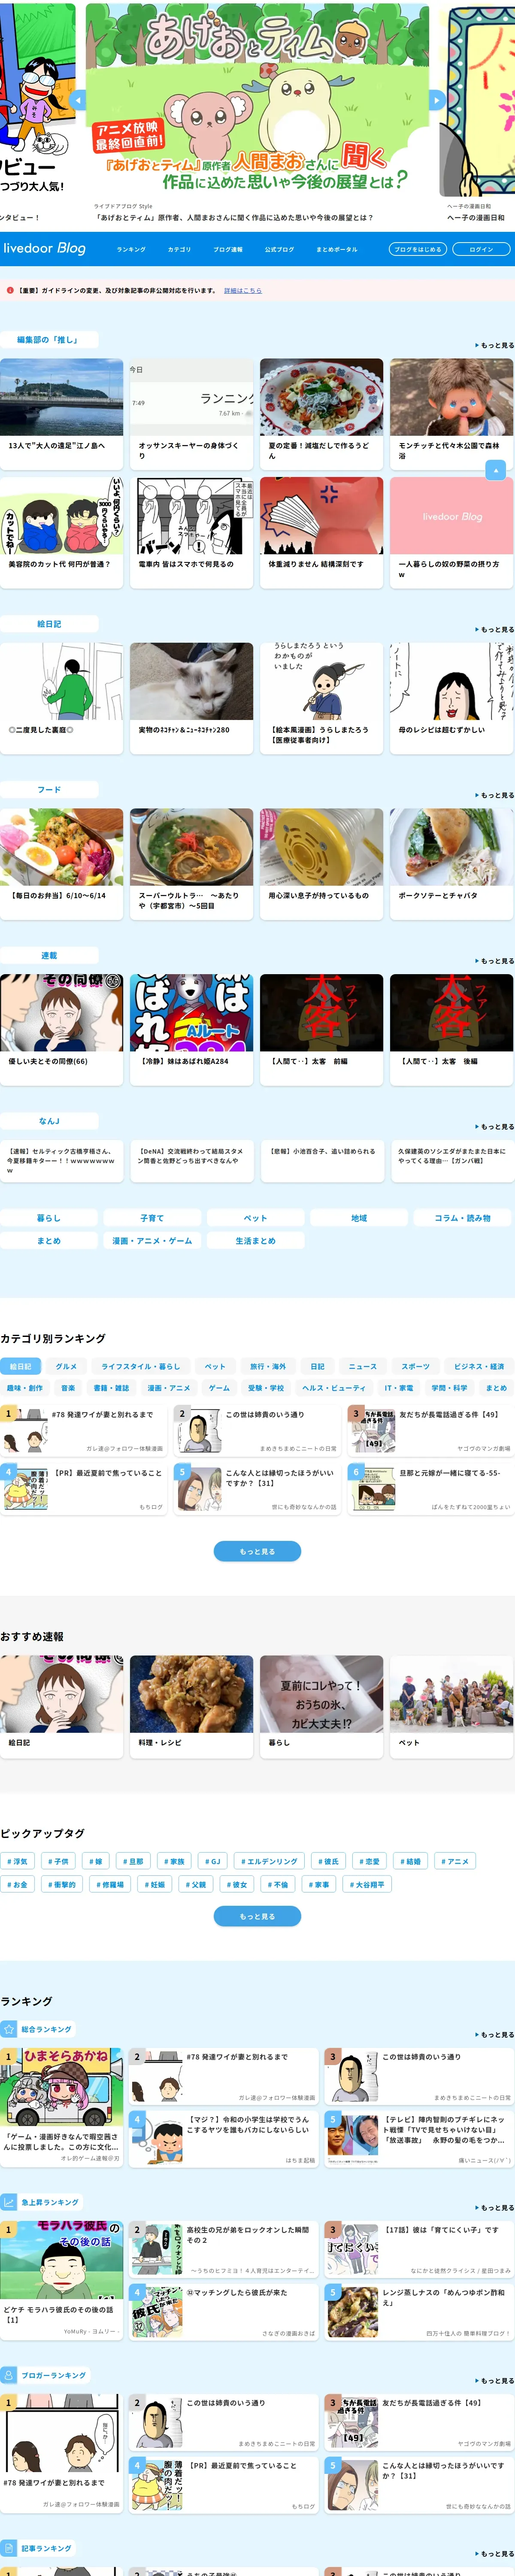Click the #浮気 pickup tag
Image resolution: width=515 pixels, height=2576 pixels.
[x=17, y=1861]
